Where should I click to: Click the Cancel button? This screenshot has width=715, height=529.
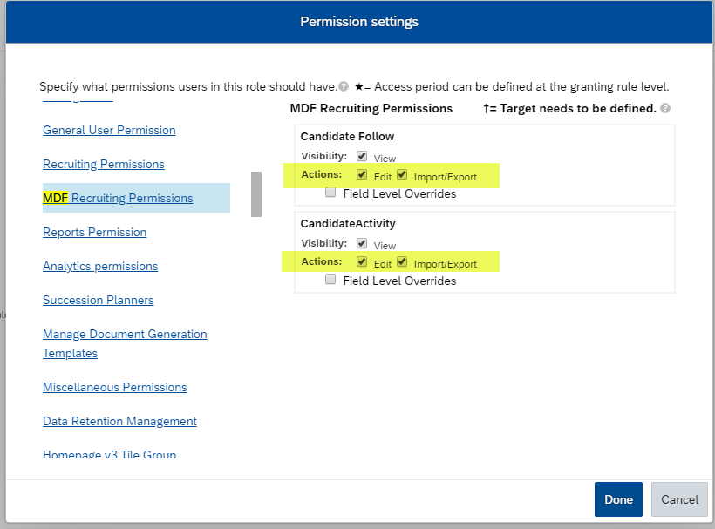click(x=679, y=499)
